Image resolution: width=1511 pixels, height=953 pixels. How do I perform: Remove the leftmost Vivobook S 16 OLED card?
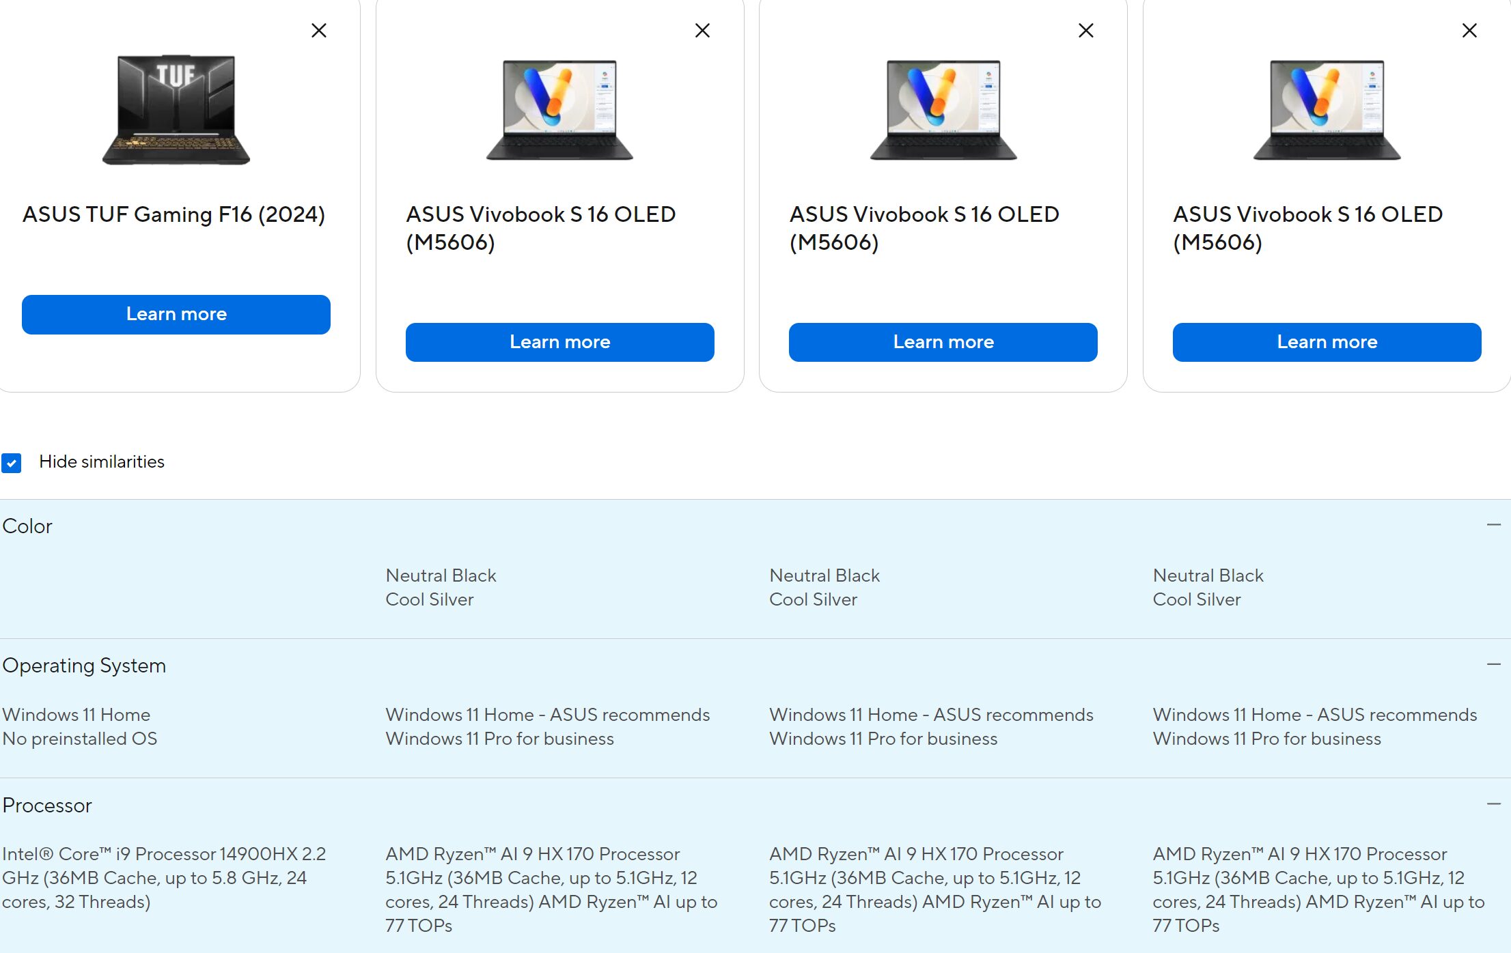coord(702,31)
